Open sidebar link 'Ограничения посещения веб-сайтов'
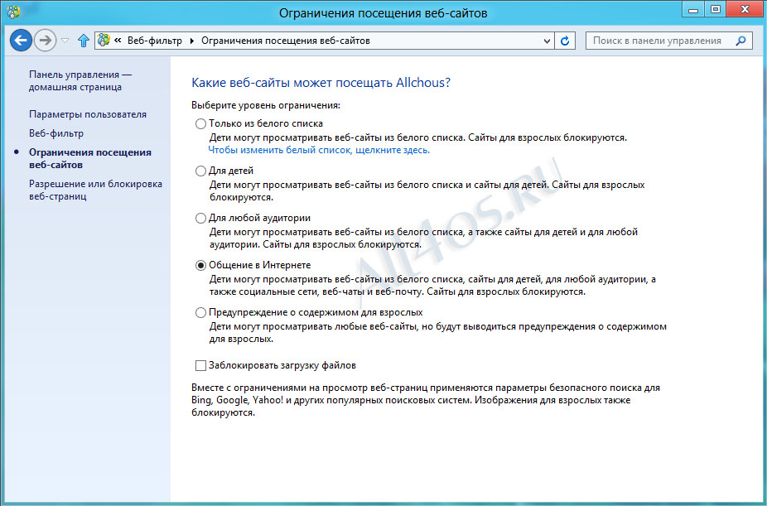 90,158
